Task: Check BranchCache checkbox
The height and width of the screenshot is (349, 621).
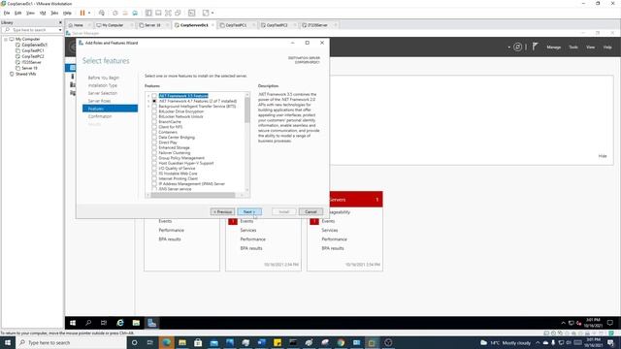Action: tap(154, 122)
